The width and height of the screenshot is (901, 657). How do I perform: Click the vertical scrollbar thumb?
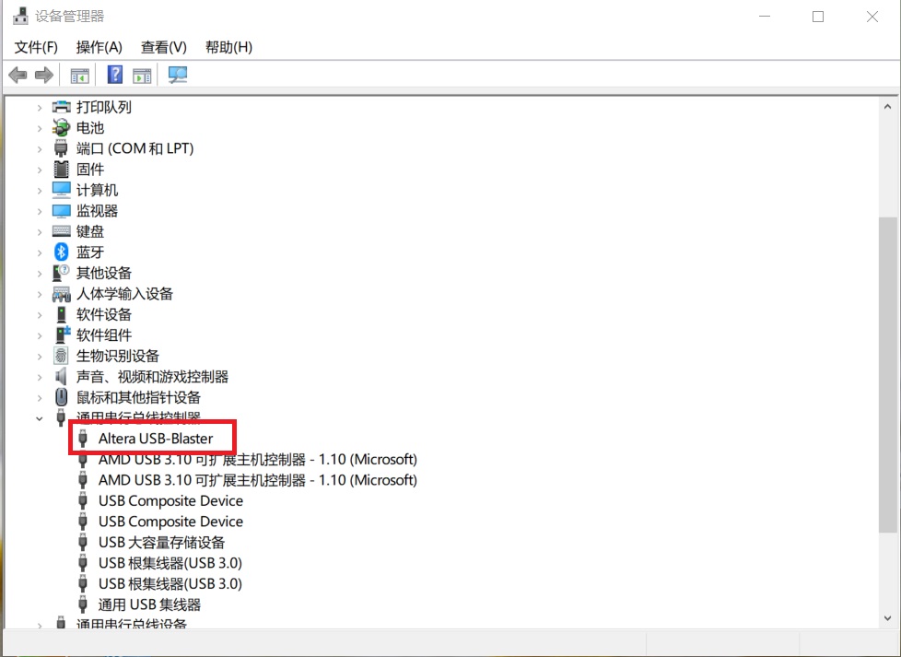(x=887, y=375)
